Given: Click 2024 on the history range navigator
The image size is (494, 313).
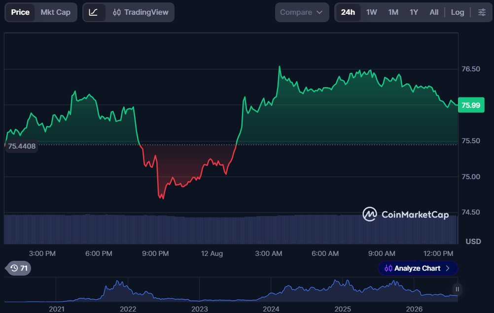Looking at the screenshot, I should pos(271,309).
